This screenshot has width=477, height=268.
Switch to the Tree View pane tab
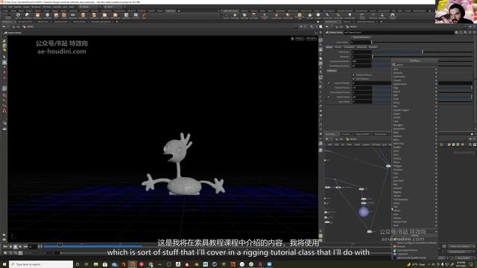pos(345,134)
